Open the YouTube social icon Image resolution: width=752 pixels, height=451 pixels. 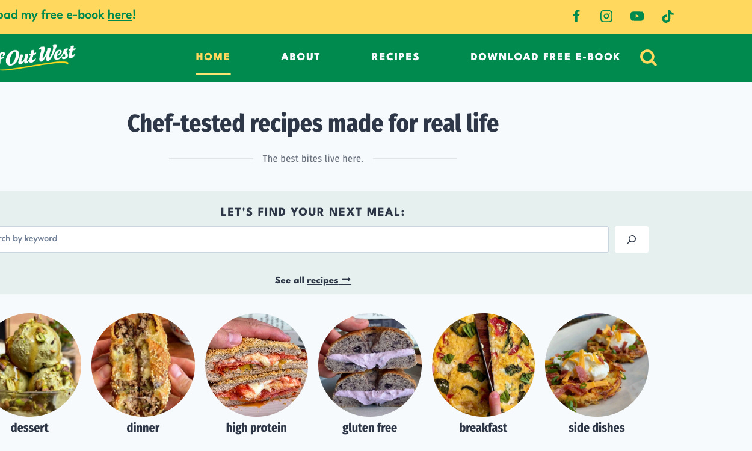(x=637, y=16)
